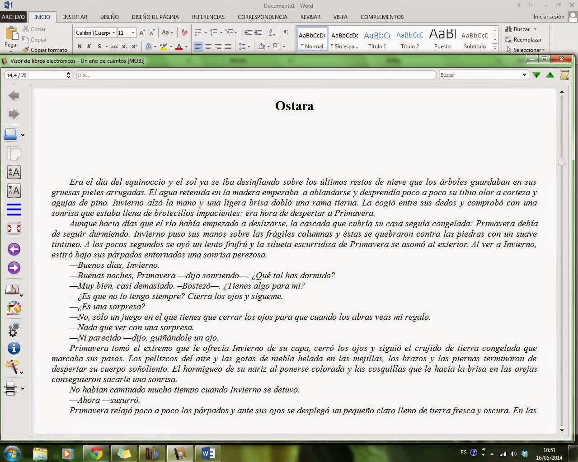Toggle strikethrough formatting in Word

click(115, 47)
